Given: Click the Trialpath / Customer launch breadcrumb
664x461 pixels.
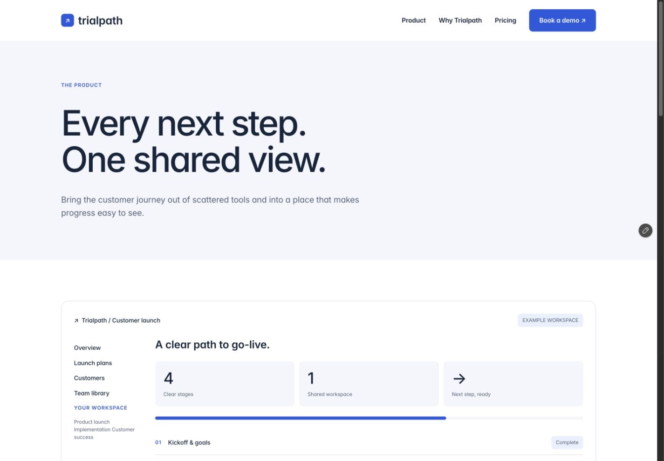Looking at the screenshot, I should pos(121,320).
